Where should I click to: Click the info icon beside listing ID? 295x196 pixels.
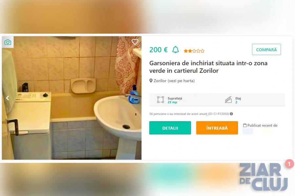(x=231, y=114)
